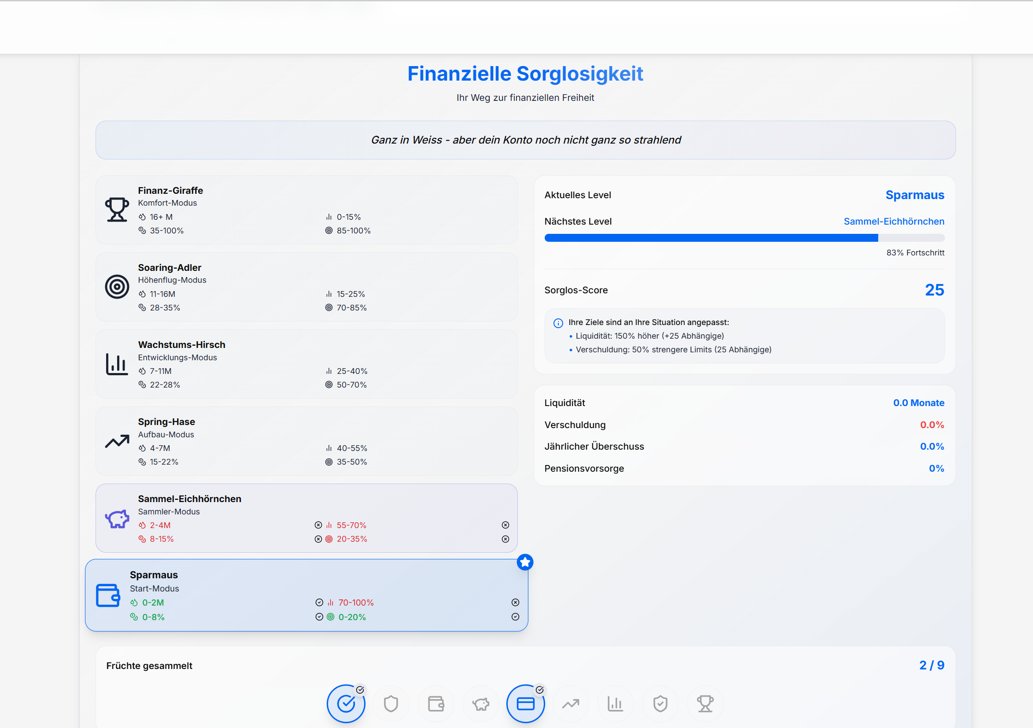
Task: Select the plain shield fruit icon
Action: click(x=391, y=704)
